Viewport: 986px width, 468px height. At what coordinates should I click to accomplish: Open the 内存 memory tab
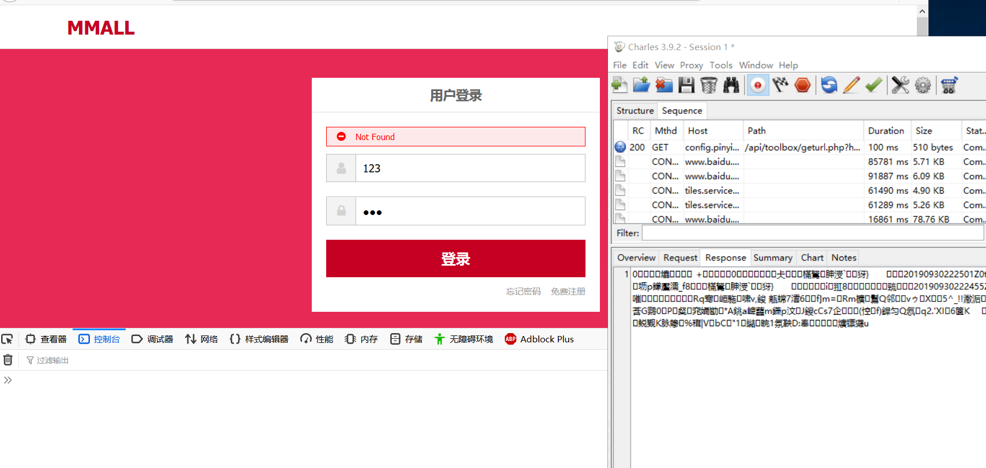click(x=361, y=339)
